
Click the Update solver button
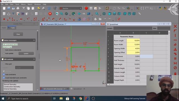tap(26, 54)
